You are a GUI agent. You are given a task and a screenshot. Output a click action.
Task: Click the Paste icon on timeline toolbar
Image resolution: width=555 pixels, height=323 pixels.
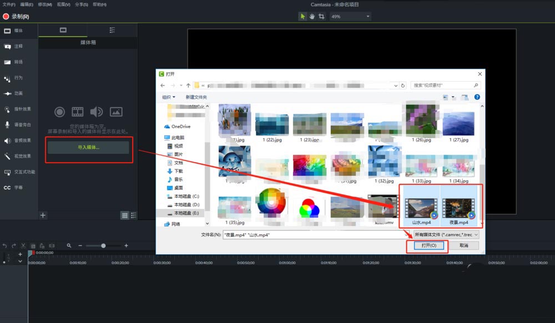(x=42, y=245)
